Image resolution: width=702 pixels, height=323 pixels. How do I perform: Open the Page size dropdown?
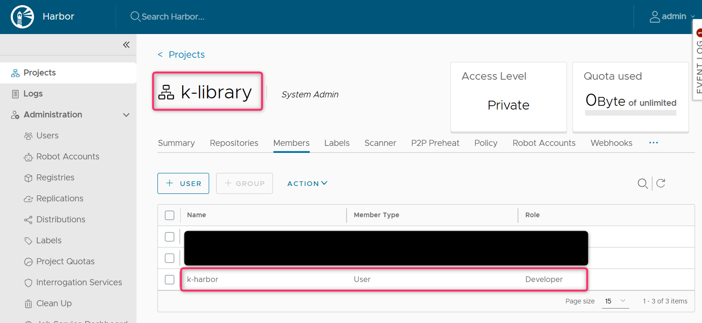click(x=615, y=301)
